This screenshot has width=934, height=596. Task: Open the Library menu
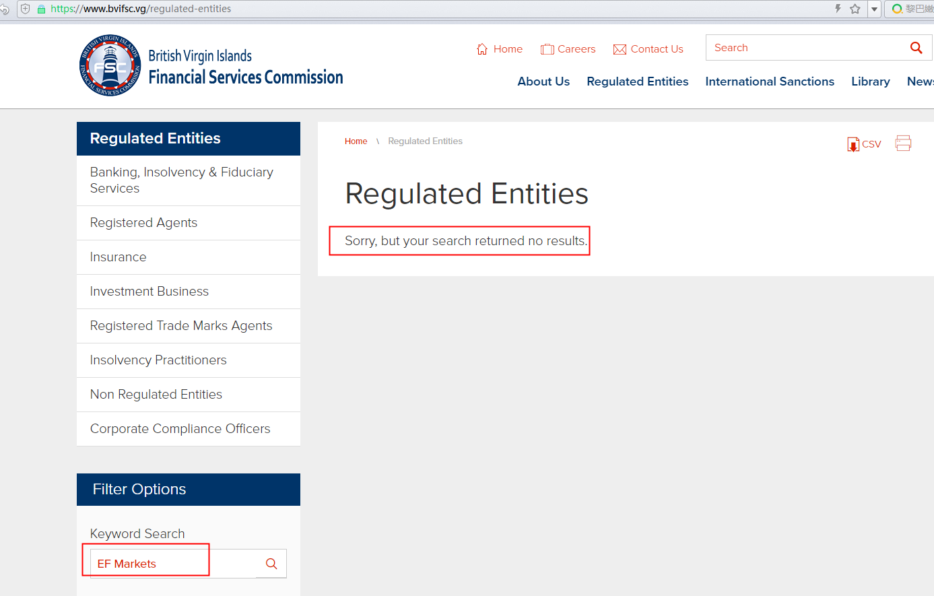(871, 81)
